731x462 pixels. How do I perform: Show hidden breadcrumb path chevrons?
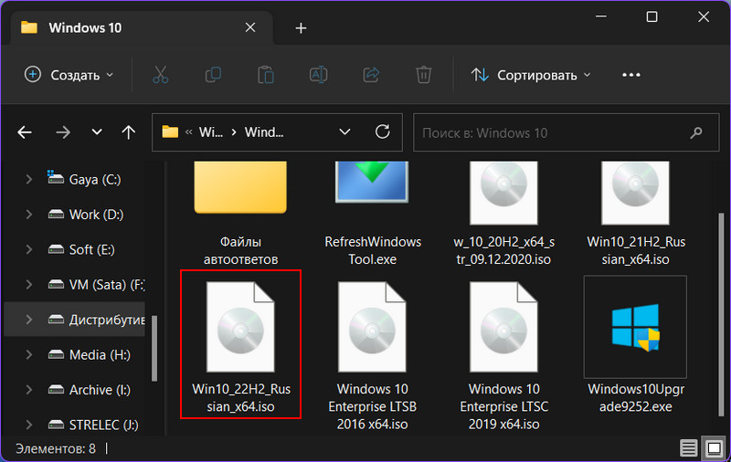(189, 132)
